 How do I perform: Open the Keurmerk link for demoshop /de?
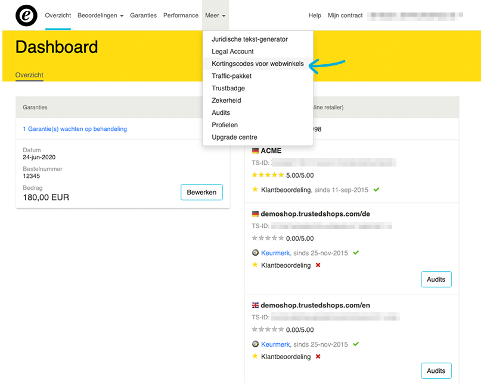tap(275, 253)
